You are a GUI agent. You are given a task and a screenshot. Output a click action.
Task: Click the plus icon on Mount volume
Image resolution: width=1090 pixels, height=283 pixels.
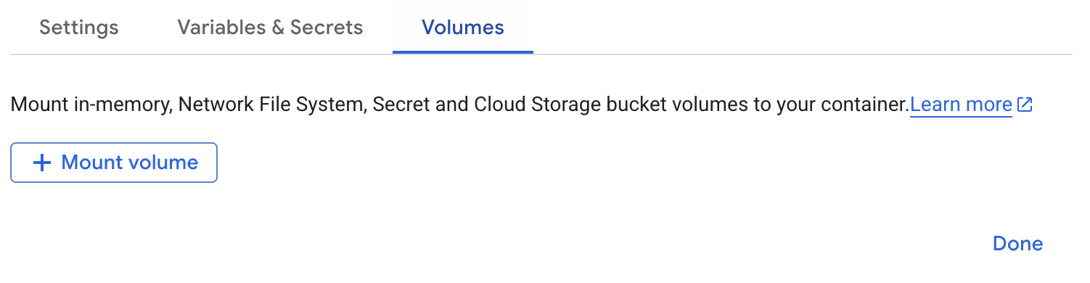pos(43,163)
